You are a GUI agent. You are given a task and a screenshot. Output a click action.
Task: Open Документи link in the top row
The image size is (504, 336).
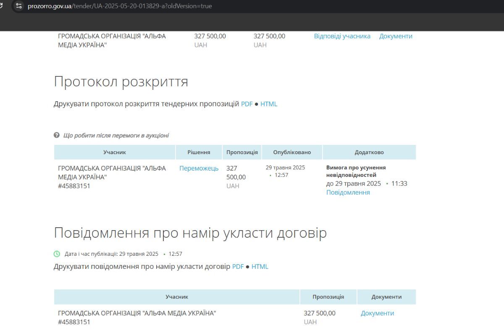tap(395, 36)
